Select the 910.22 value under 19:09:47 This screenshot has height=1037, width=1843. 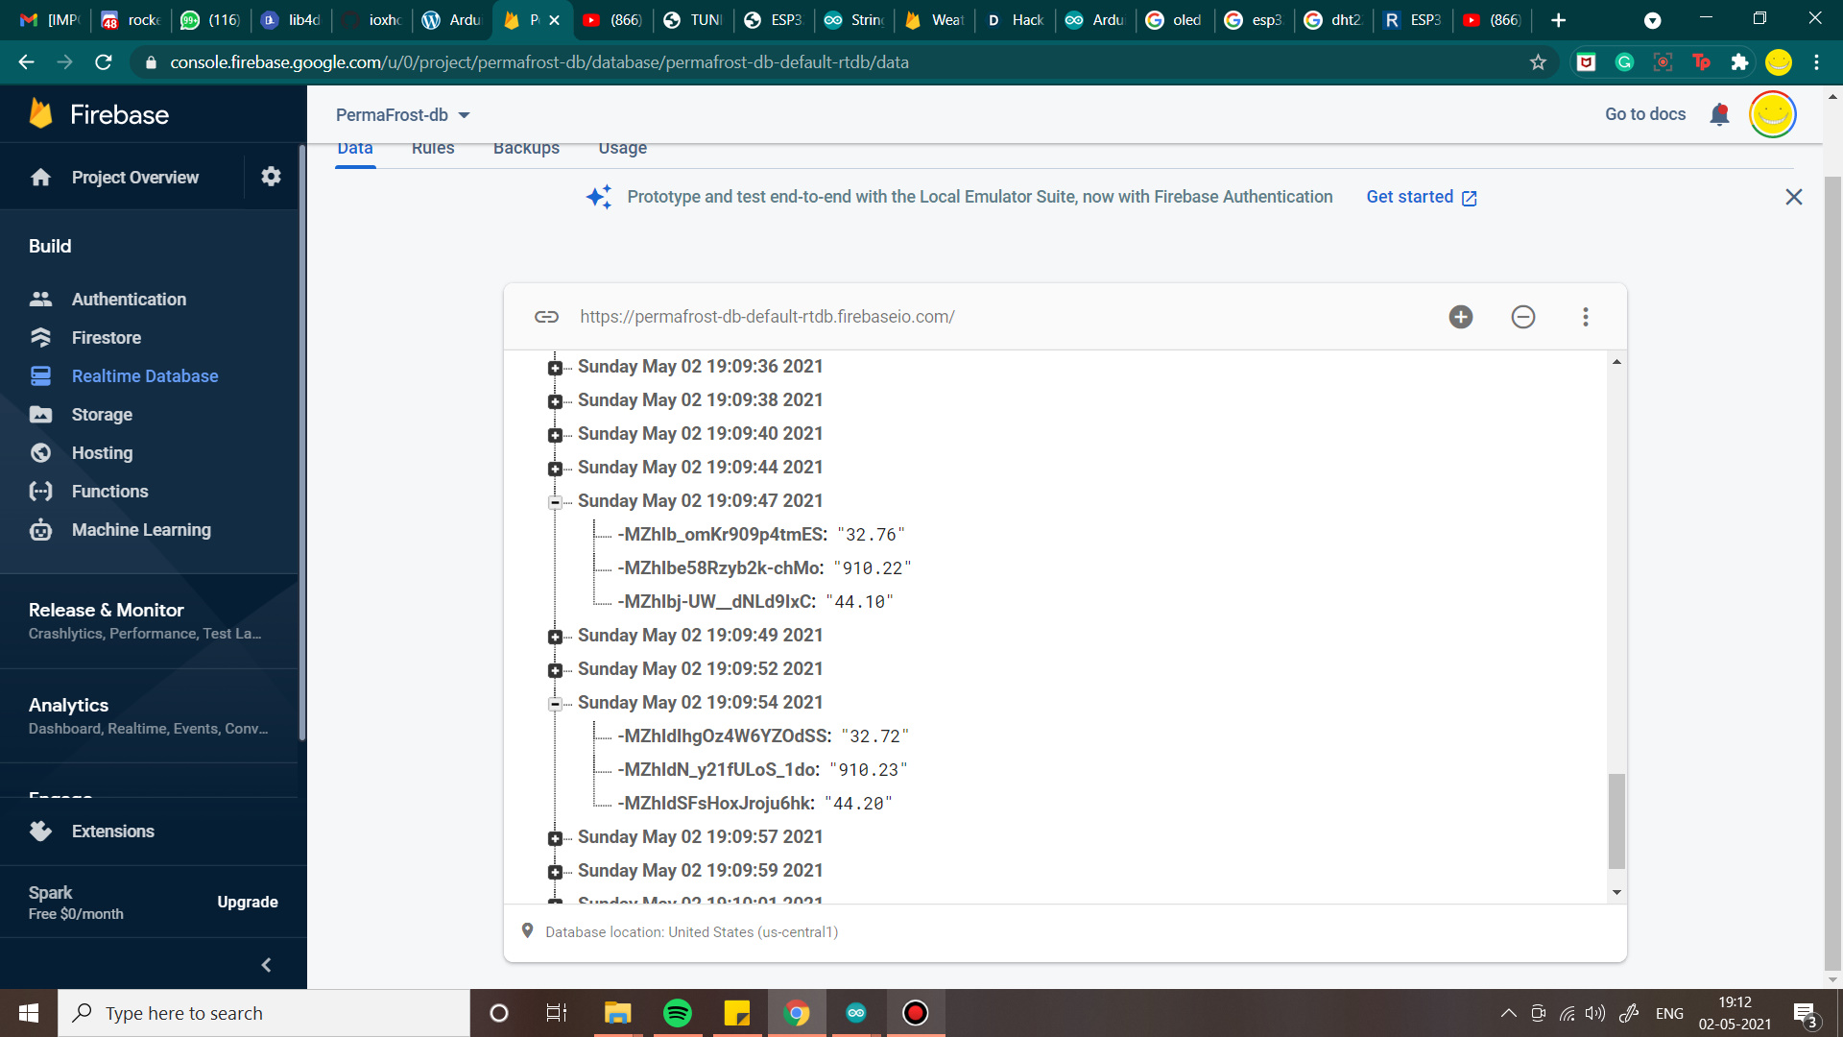[x=872, y=568]
